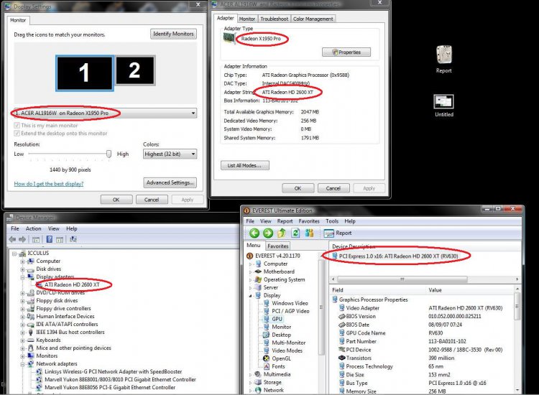The width and height of the screenshot is (539, 395).
Task: Switch to Color Management tab
Action: point(313,19)
